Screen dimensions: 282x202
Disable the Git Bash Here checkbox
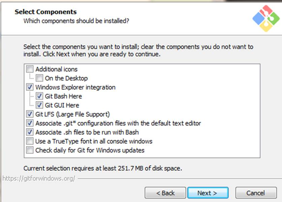pos(39,96)
